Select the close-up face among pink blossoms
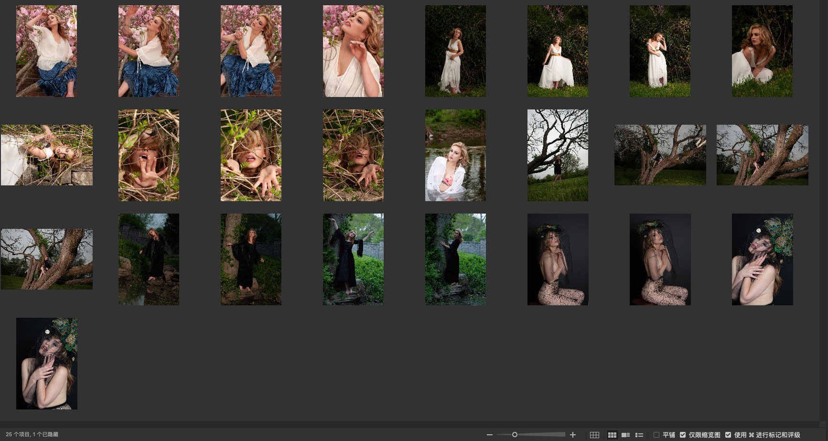Viewport: 828px width, 441px height. click(x=353, y=51)
